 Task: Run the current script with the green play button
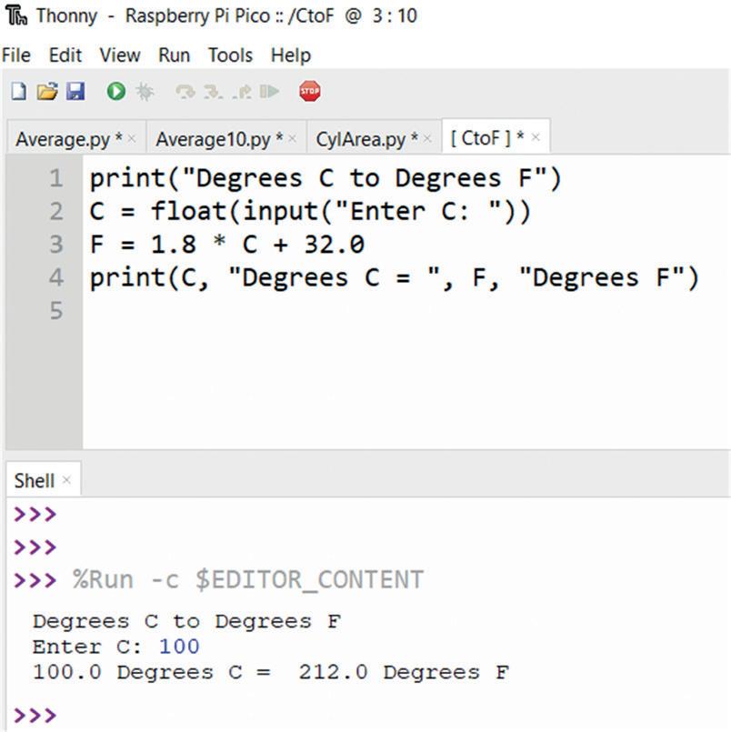click(x=116, y=91)
